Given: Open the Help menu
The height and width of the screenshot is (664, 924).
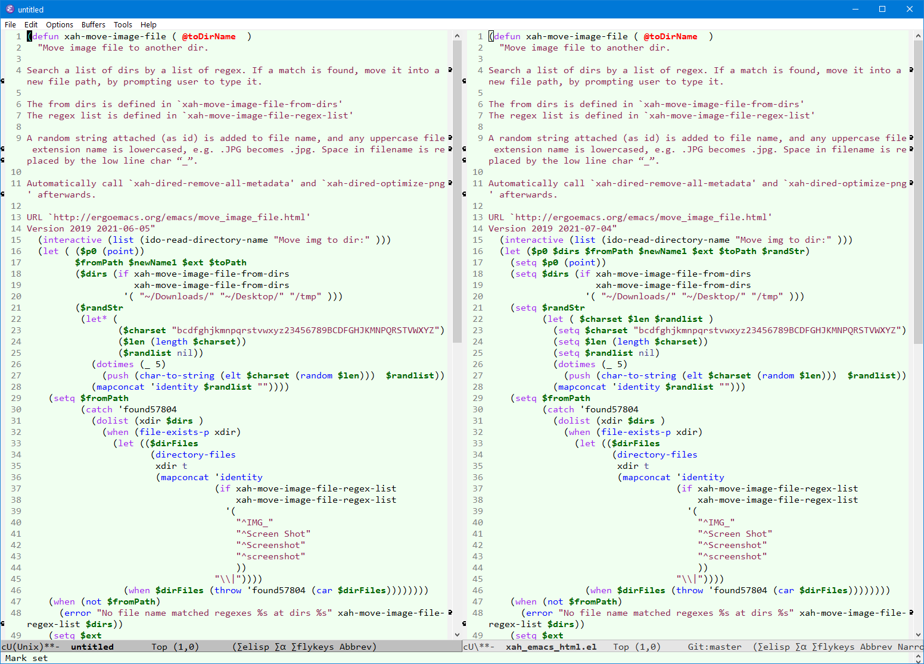Looking at the screenshot, I should click(x=148, y=24).
